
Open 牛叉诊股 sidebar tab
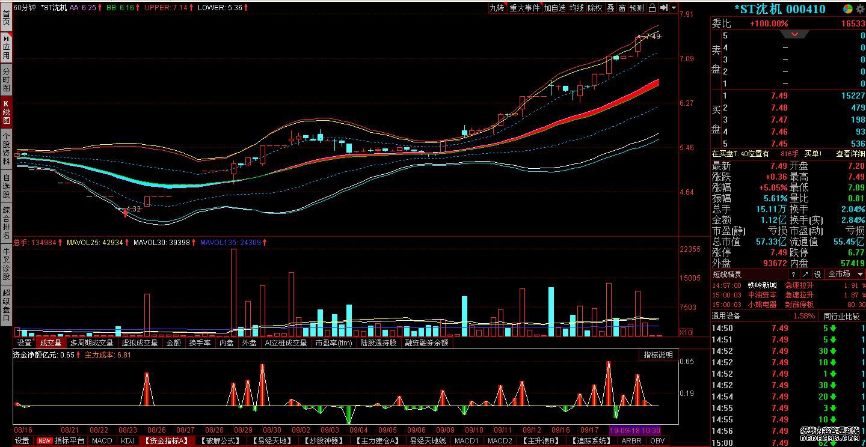[x=6, y=264]
